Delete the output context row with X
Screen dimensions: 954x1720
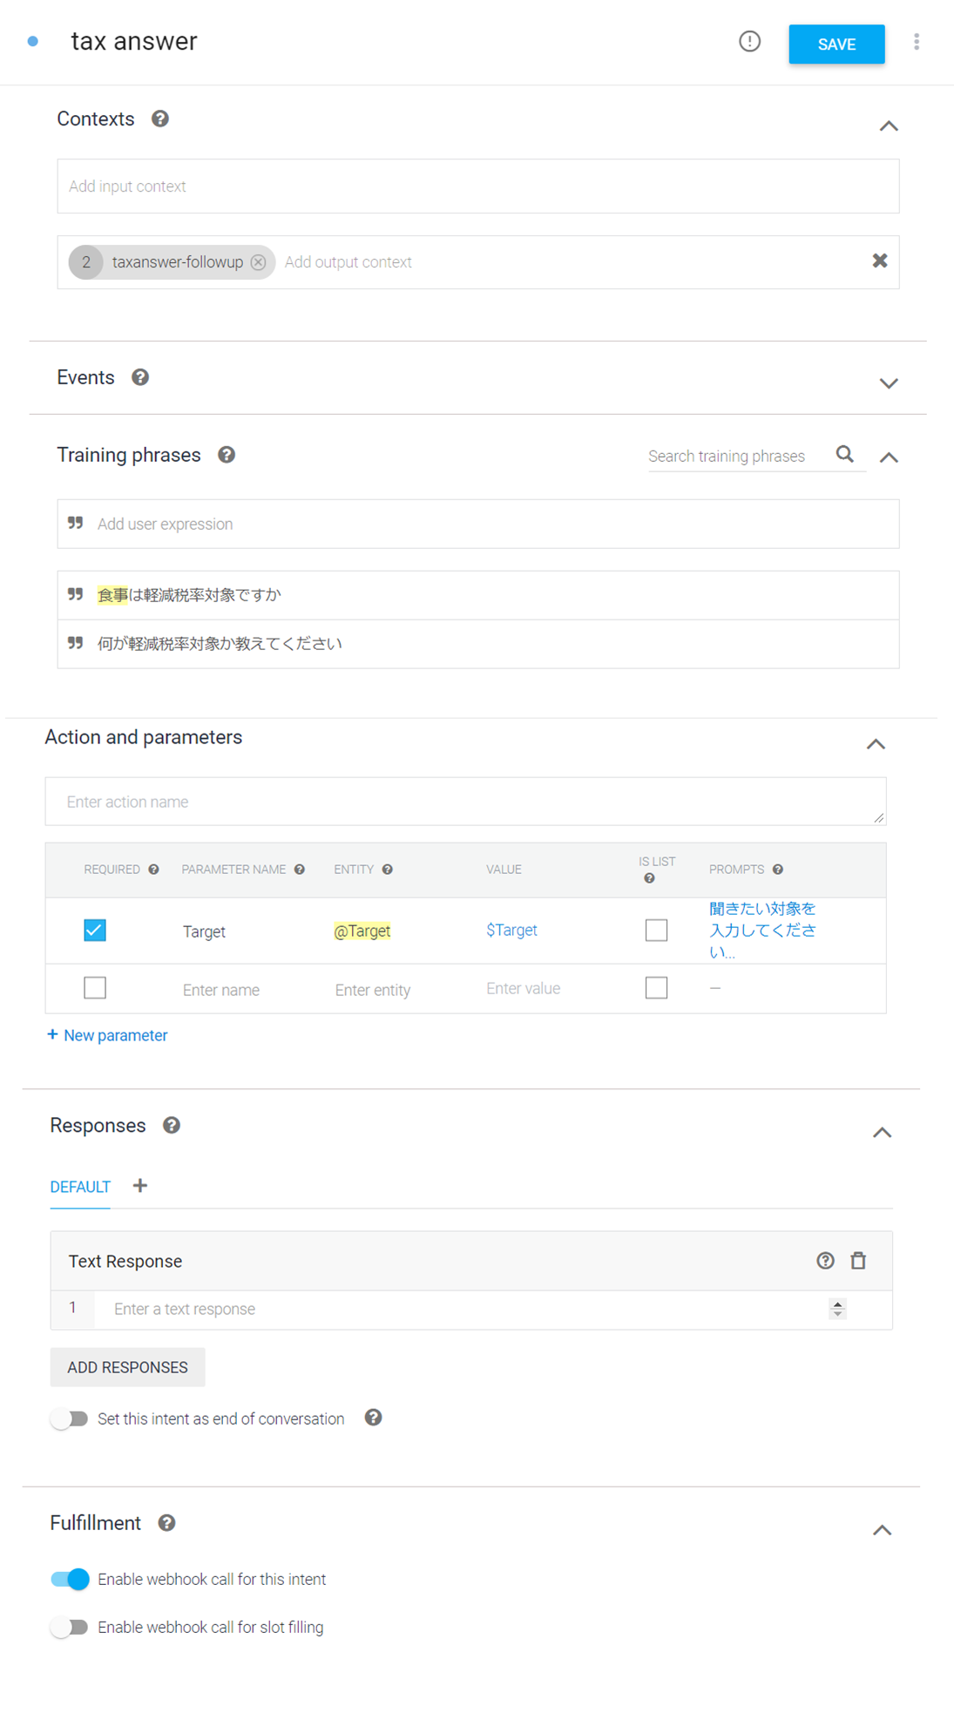[880, 261]
